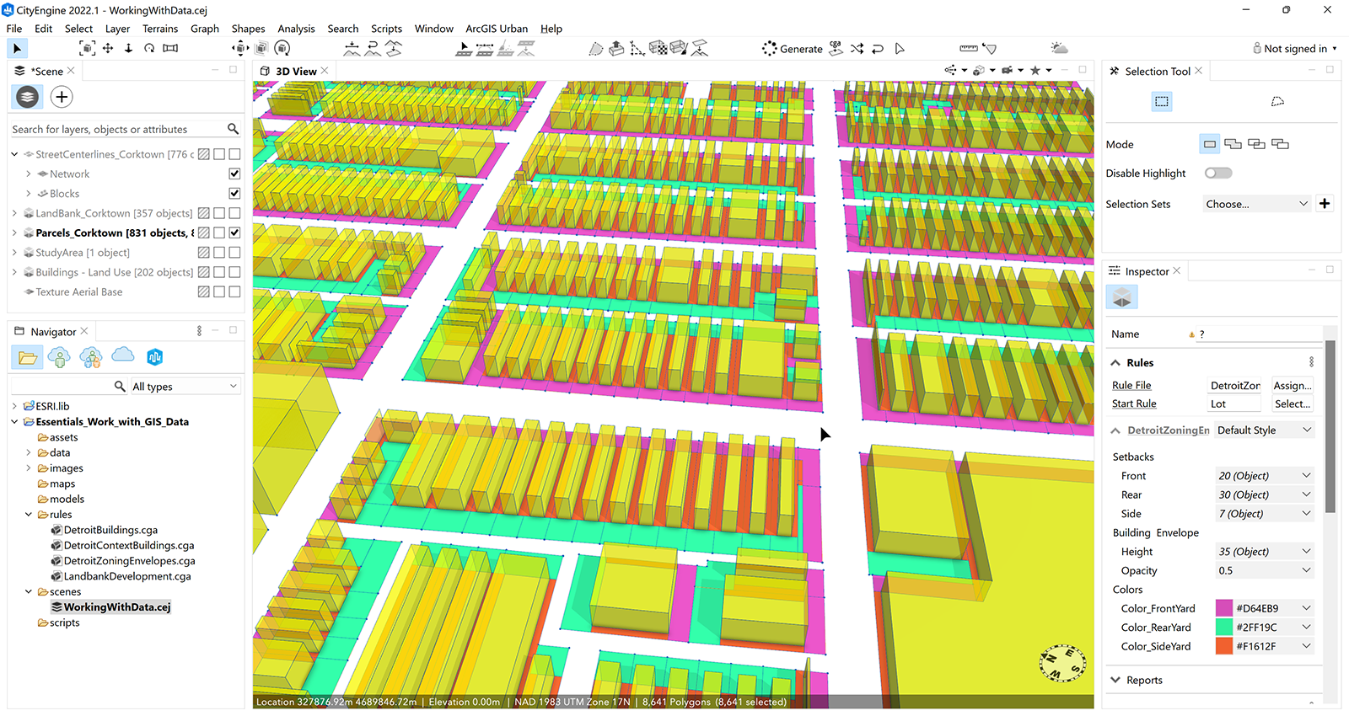Click the compass in the 3D View
Screen dimensions: 1349x716
point(1061,664)
